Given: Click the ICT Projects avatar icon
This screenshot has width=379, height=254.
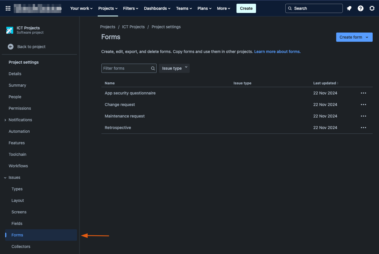Looking at the screenshot, I should [9, 30].
